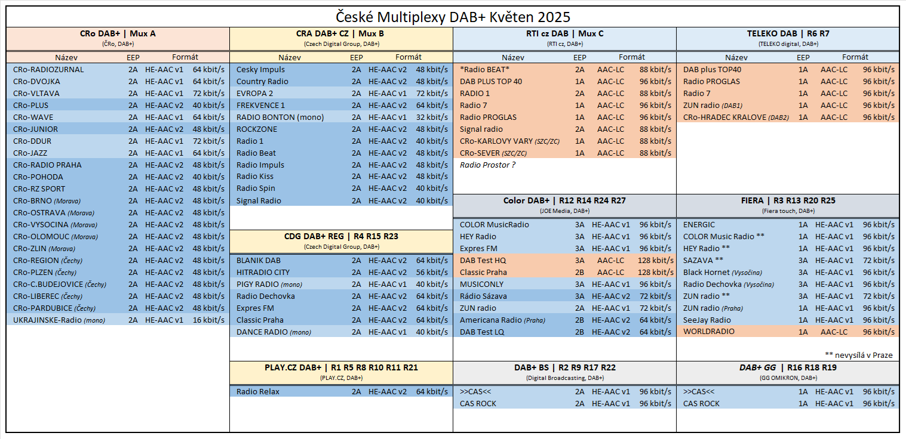Screen dimensions: 906x439
Task: Select the DAB plus TOP40 cell
Action: pyautogui.click(x=712, y=69)
